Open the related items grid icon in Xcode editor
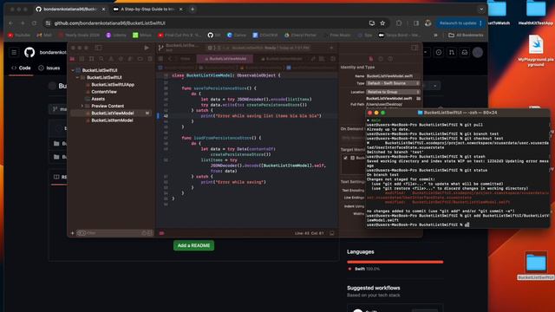 [160, 59]
